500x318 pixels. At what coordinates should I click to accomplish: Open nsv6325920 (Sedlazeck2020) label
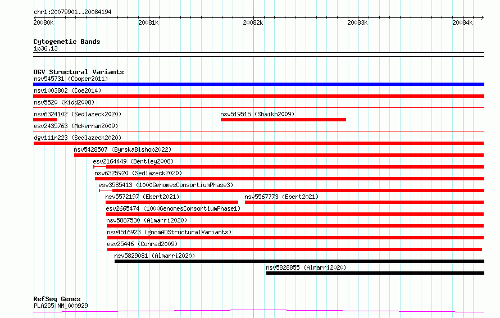pyautogui.click(x=138, y=173)
